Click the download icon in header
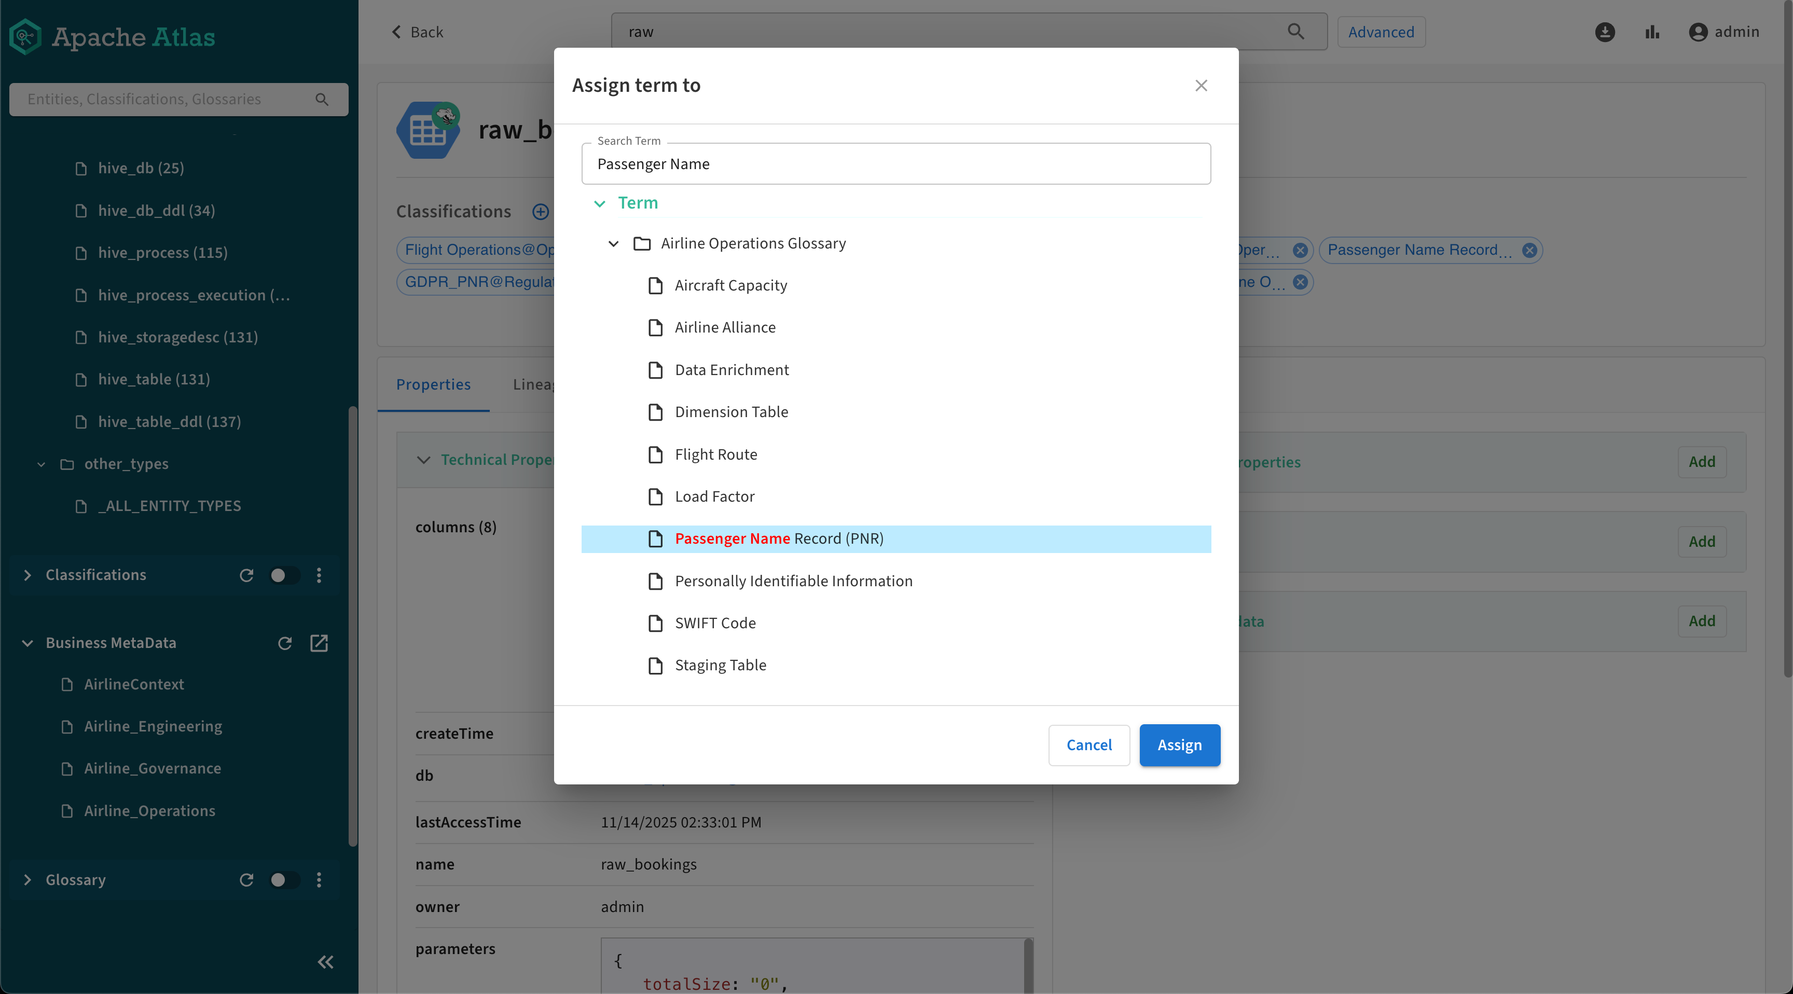 1604,32
